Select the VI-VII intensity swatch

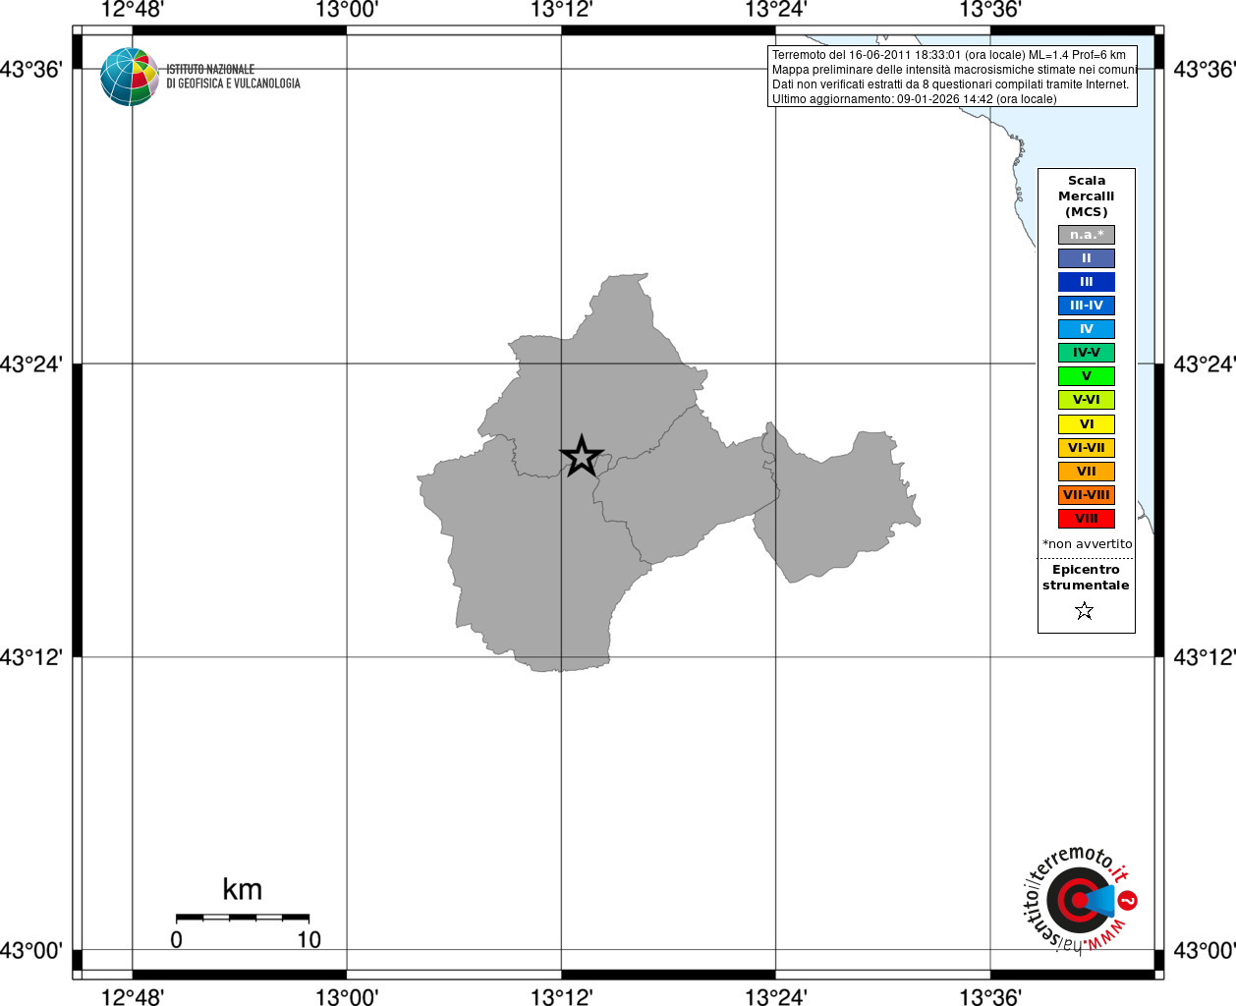tap(1087, 448)
